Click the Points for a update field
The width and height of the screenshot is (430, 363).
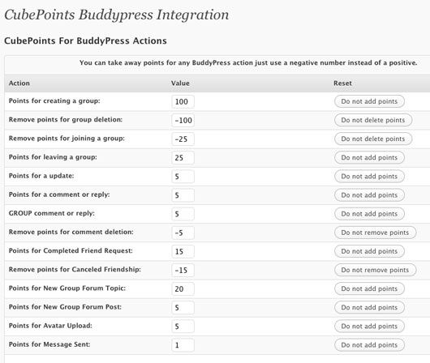point(183,177)
